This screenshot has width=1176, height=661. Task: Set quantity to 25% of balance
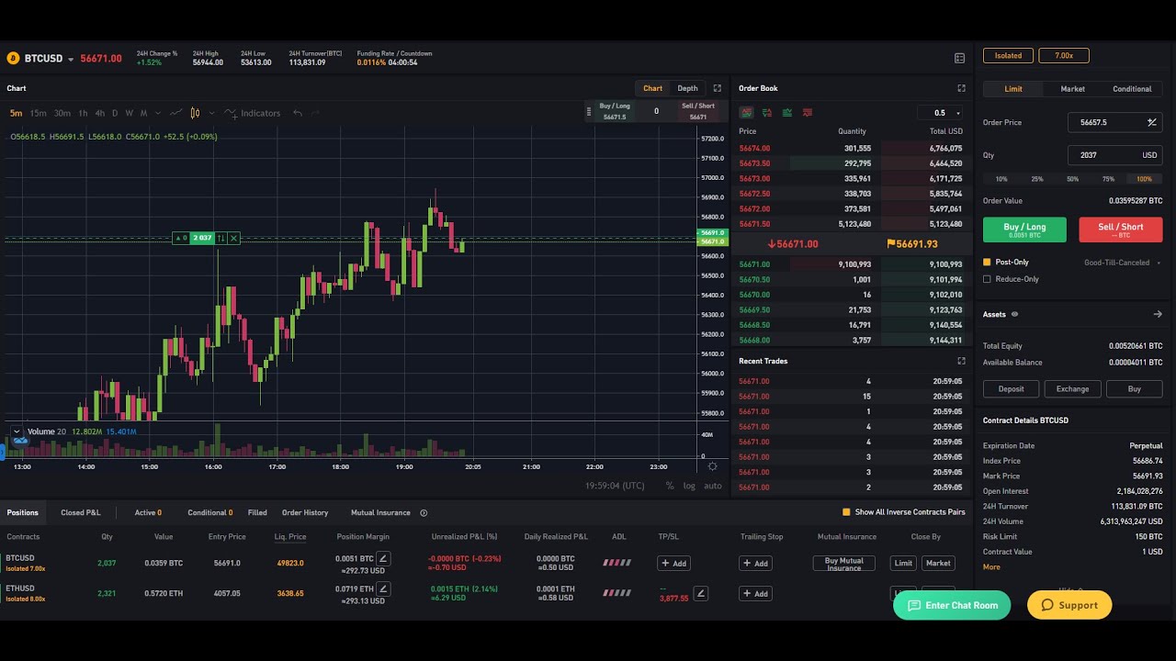[x=1036, y=179]
